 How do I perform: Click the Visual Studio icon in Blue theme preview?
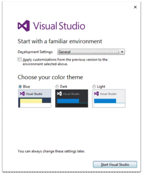pos(22,93)
